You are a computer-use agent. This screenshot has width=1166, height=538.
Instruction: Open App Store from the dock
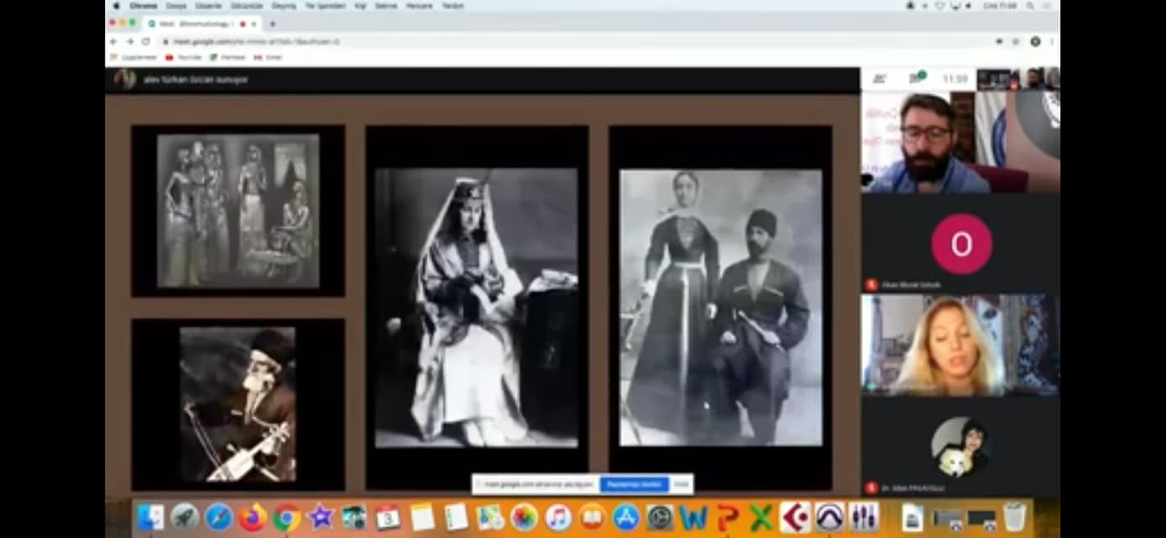click(x=626, y=517)
